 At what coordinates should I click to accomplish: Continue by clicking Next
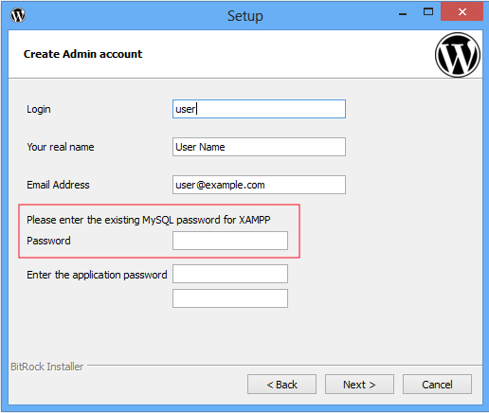[359, 385]
